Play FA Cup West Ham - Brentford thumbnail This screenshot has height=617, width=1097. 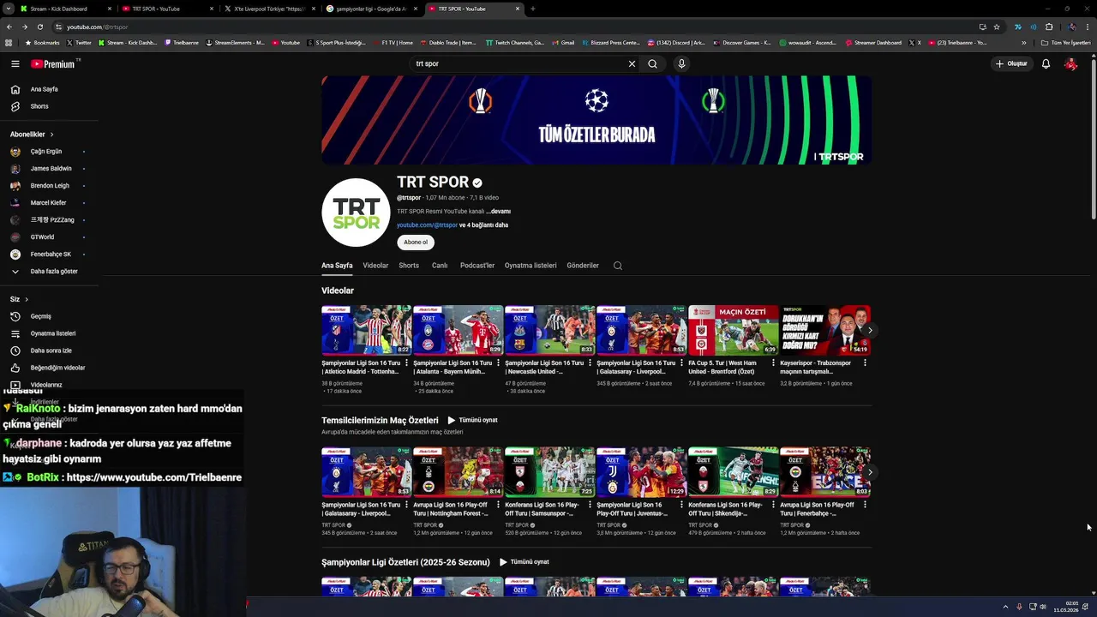coord(733,330)
